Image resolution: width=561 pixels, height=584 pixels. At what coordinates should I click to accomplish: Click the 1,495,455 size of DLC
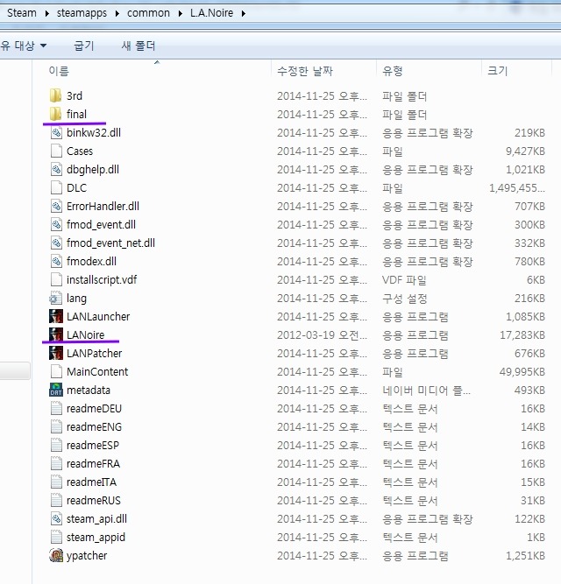(517, 187)
